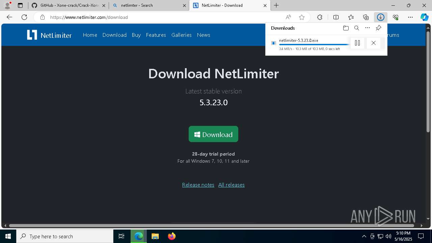Image resolution: width=432 pixels, height=243 pixels.
Task: Add this page to favorites star
Action: pyautogui.click(x=302, y=17)
